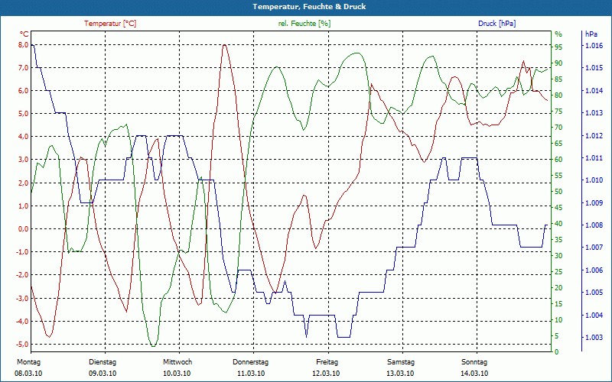Viewport: 612px width, 382px height.
Task: Click the '1.016' pressure axis value
Action: pos(594,46)
